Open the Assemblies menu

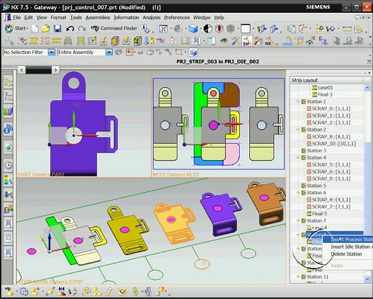(98, 17)
